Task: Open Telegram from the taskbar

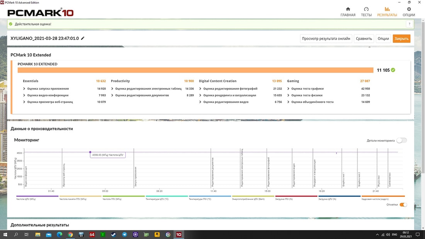Action: 125,234
